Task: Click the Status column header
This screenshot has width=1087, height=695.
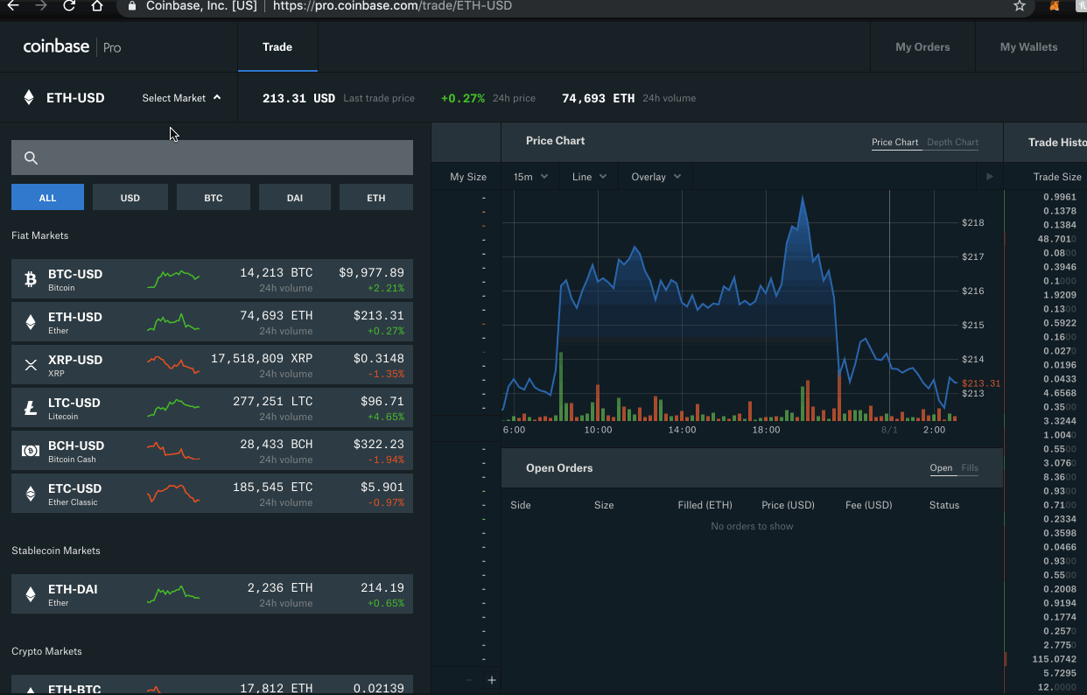Action: click(944, 505)
